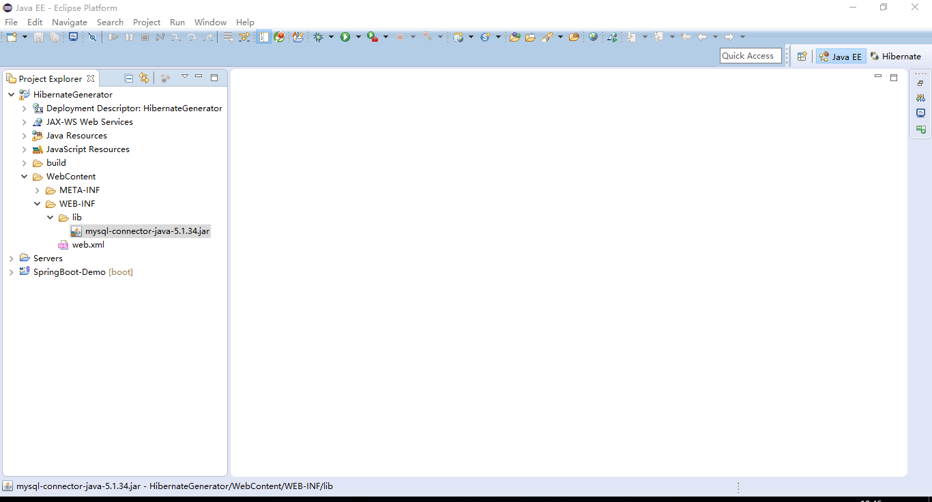This screenshot has width=932, height=502.
Task: Open the Project menu
Action: pyautogui.click(x=147, y=23)
